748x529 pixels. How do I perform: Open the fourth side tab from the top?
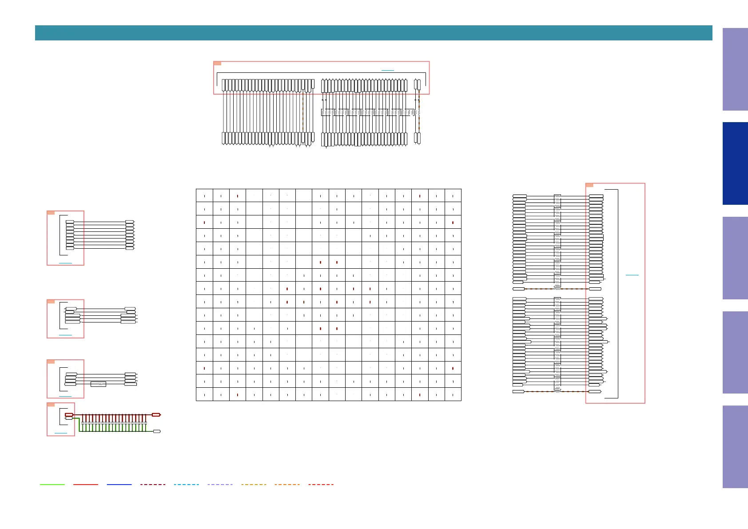pyautogui.click(x=735, y=353)
